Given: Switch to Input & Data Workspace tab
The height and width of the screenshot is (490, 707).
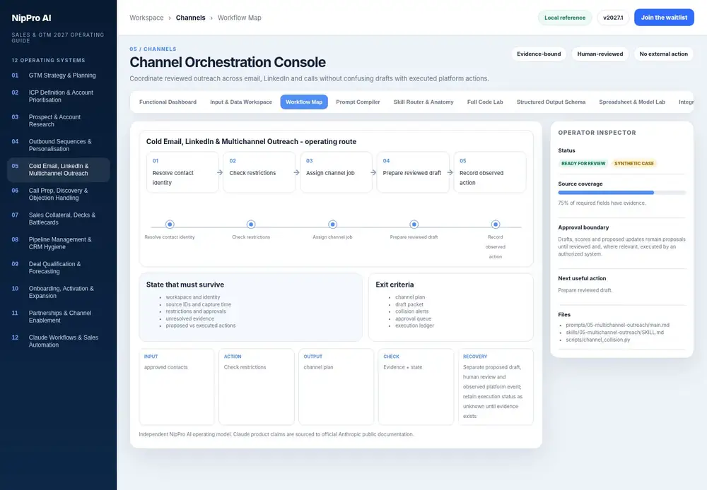Looking at the screenshot, I should click(x=241, y=102).
